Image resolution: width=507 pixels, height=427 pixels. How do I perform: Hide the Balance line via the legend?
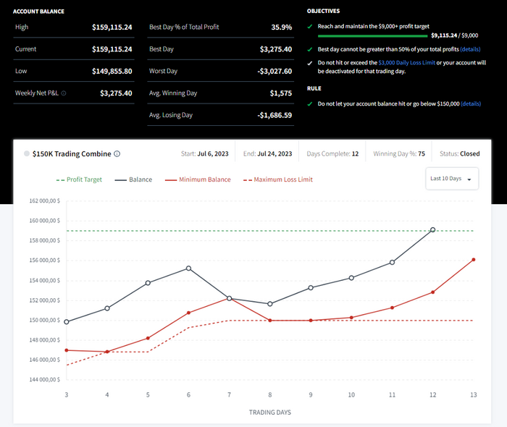[132, 179]
